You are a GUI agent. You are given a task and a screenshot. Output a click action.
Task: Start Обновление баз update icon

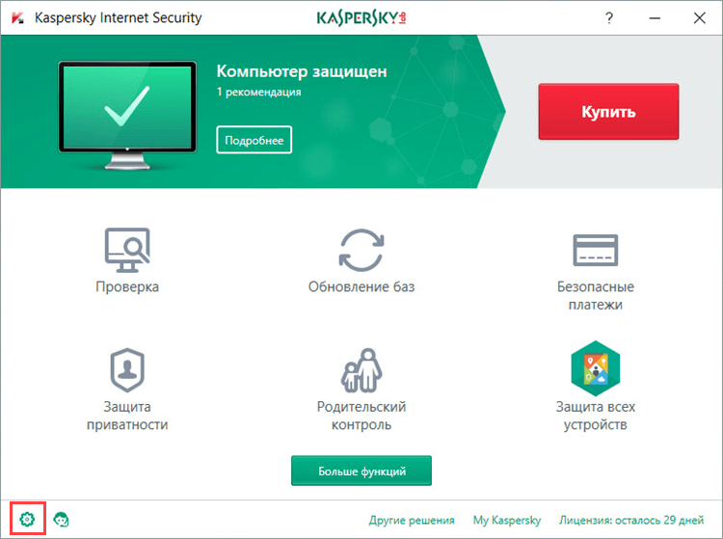pos(361,251)
